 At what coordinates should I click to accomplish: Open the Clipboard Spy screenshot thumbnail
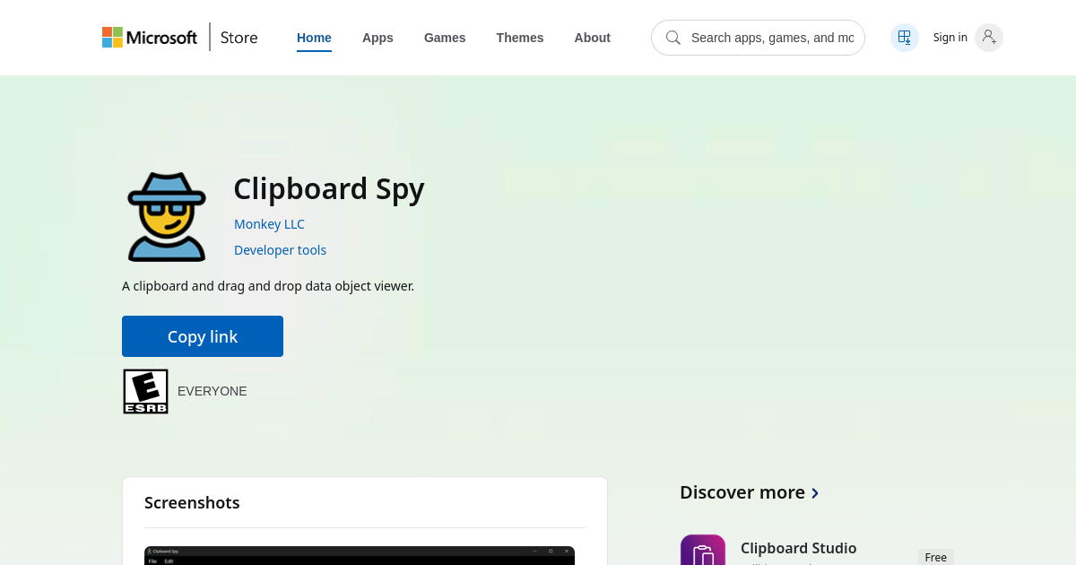tap(360, 555)
